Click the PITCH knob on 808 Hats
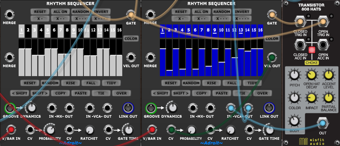The image size is (340, 146). [294, 75]
